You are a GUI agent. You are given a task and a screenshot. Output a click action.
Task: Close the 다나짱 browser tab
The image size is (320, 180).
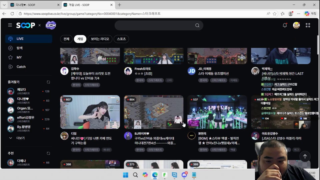point(58,5)
